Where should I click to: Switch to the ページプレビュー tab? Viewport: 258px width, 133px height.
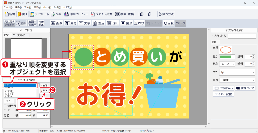click(x=21, y=35)
